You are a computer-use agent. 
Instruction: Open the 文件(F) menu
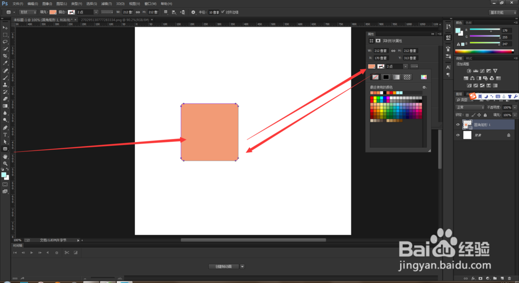pyautogui.click(x=18, y=4)
